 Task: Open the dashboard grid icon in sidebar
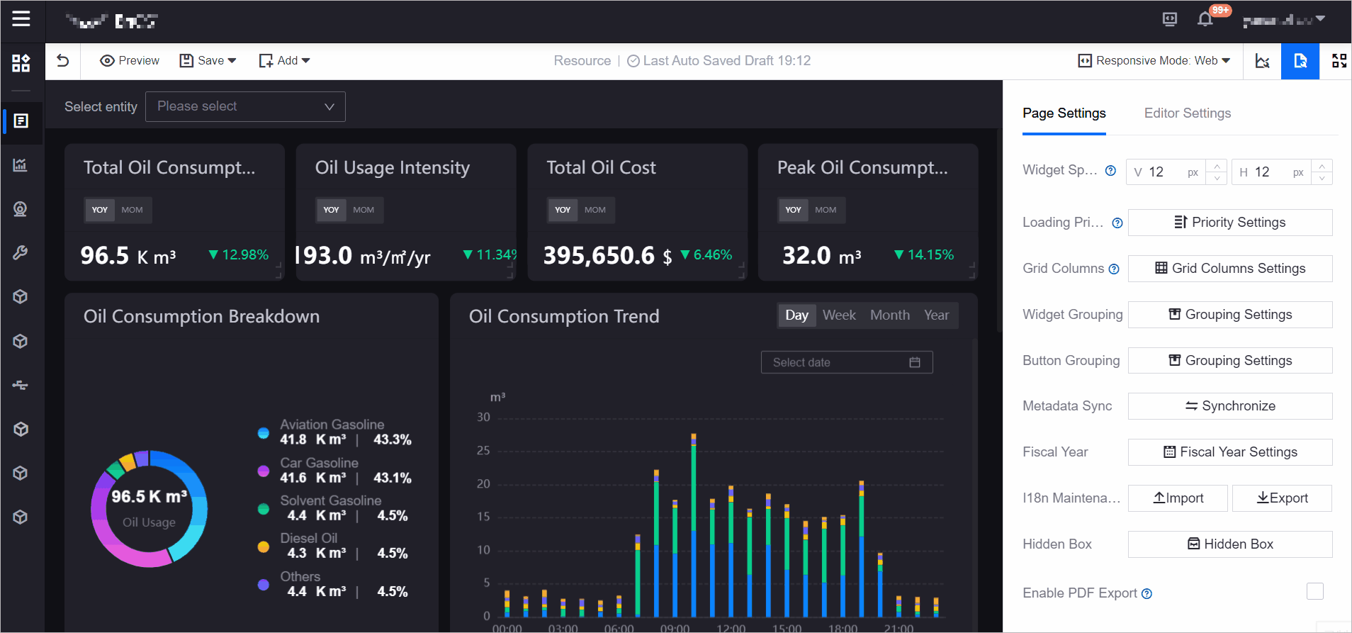pos(21,63)
